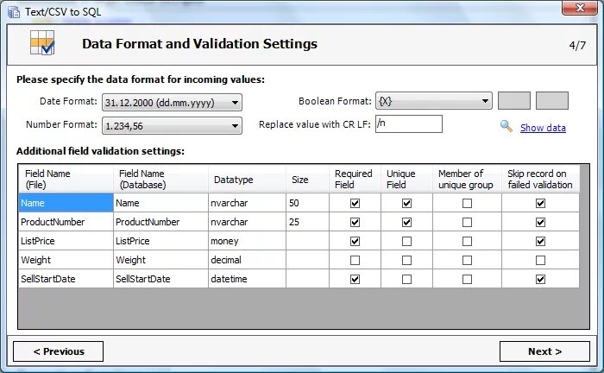Return to the Previous wizard step
604x373 pixels.
coord(58,351)
